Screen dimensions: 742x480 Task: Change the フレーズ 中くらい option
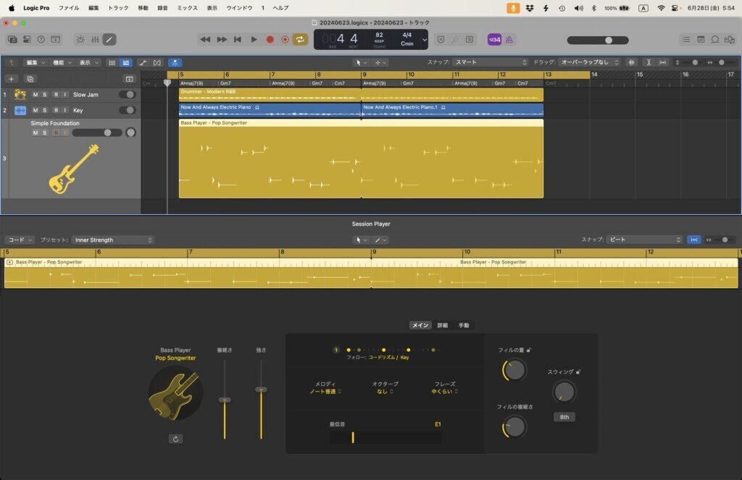click(444, 392)
